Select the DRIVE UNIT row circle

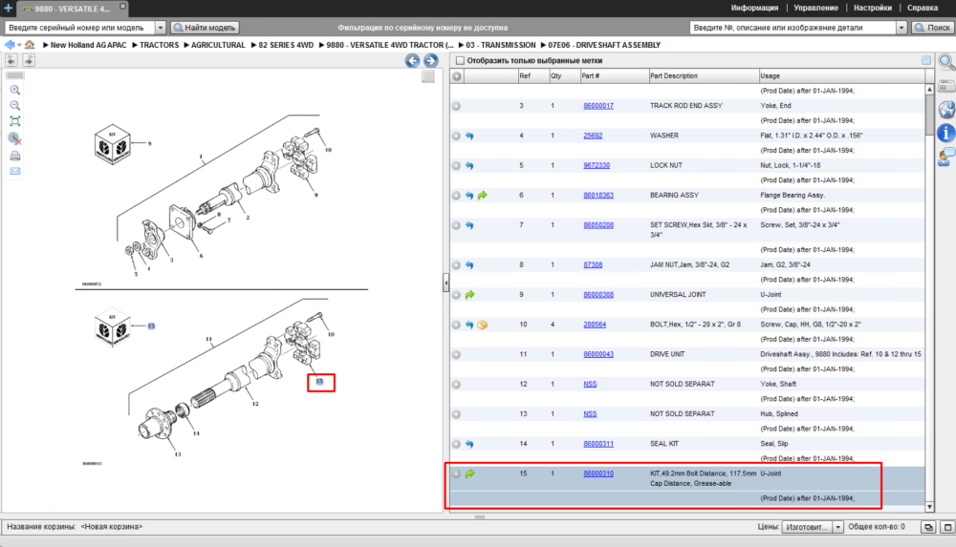tap(456, 354)
